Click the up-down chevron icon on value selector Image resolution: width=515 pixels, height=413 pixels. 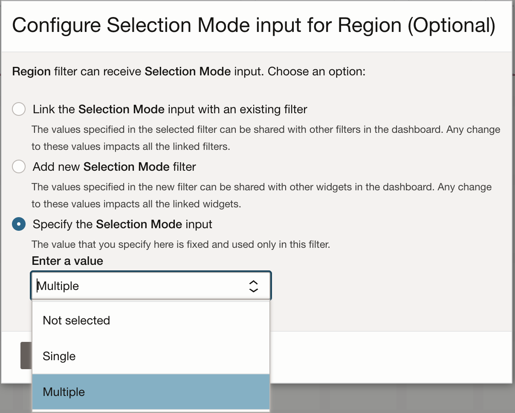tap(253, 286)
